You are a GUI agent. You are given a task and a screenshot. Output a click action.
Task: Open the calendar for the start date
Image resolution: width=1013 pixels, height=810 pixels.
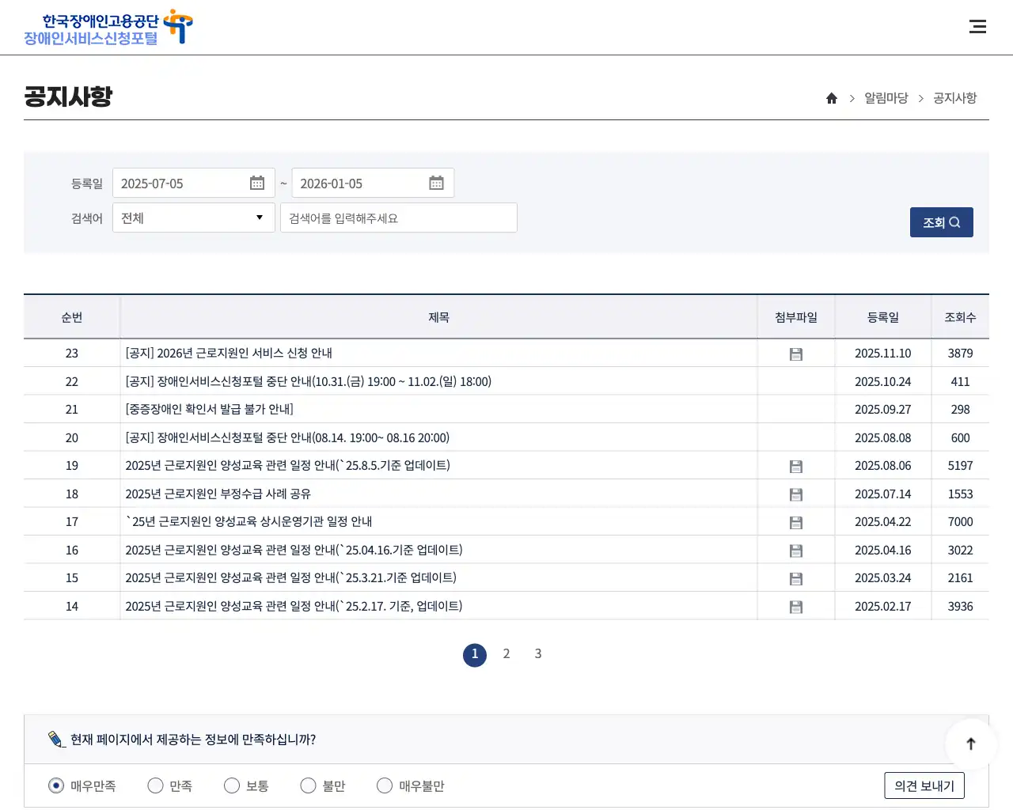256,183
